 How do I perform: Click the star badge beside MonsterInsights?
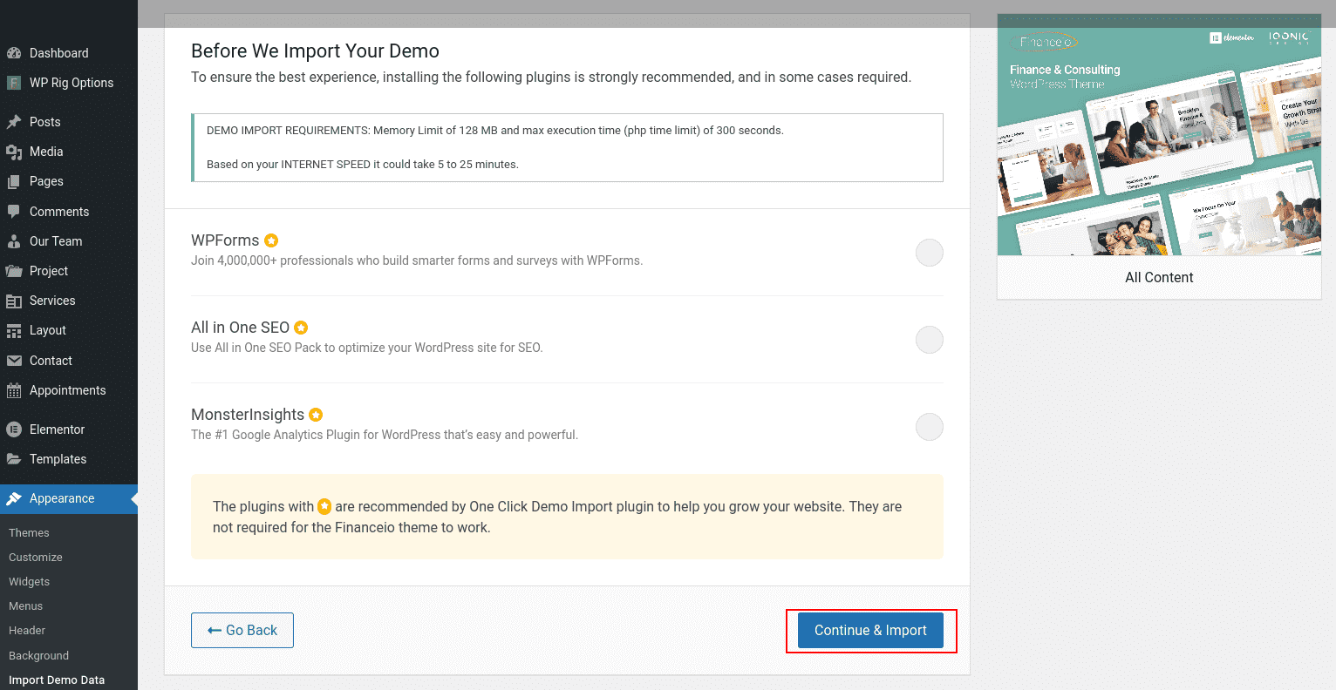316,415
